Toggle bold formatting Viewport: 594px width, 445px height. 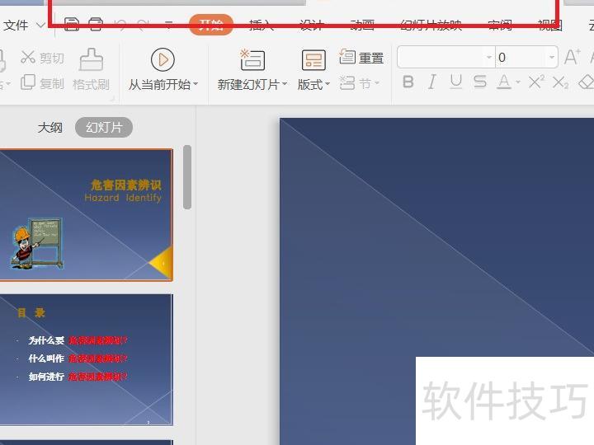[408, 82]
